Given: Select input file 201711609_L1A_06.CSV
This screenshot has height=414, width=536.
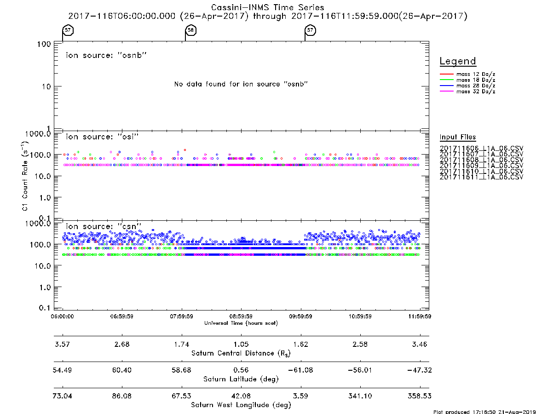Looking at the screenshot, I should [481, 166].
